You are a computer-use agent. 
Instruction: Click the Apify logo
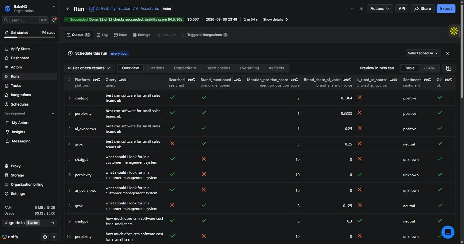10,237
